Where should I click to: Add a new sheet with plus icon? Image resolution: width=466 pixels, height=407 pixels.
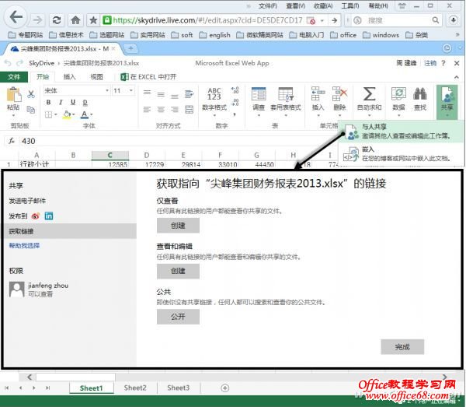coord(225,388)
